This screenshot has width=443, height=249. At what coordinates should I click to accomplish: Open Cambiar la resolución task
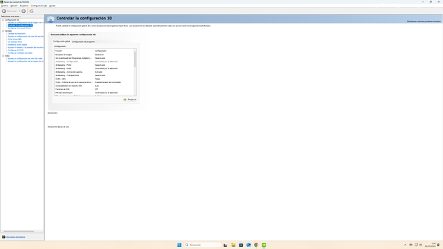point(17,34)
